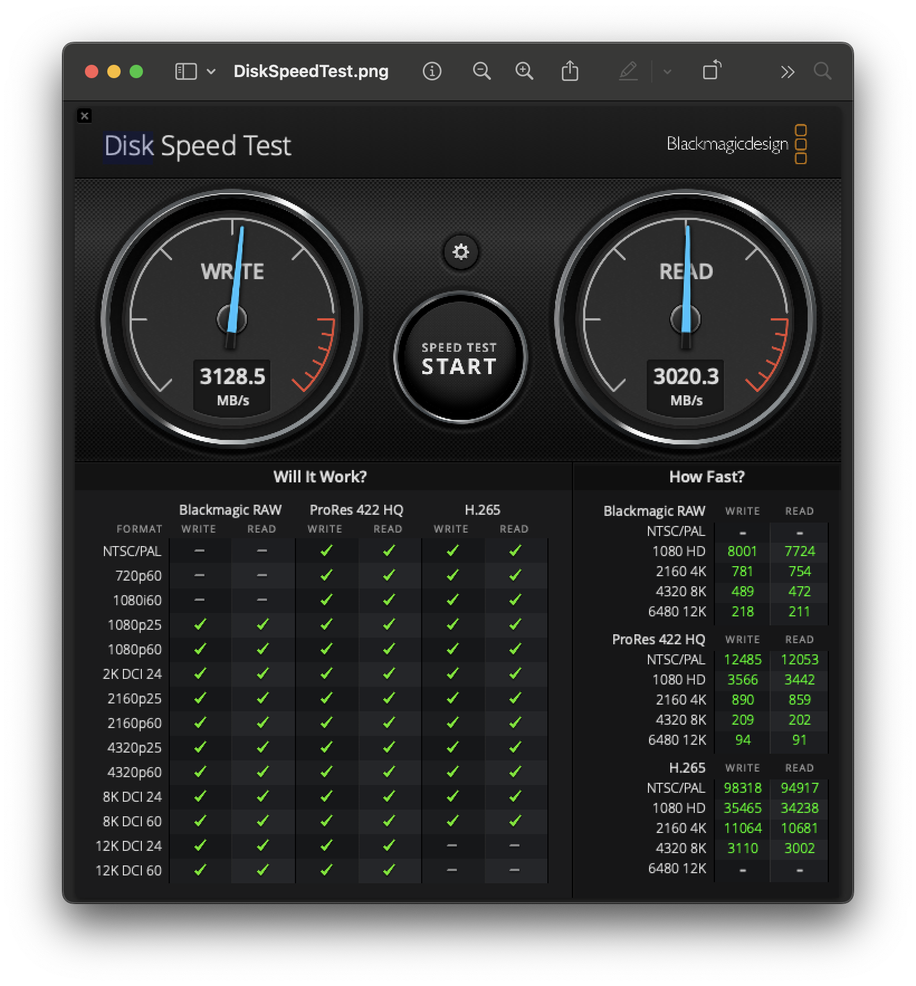The width and height of the screenshot is (916, 986).
Task: Click the 8K DCI 60 row label
Action: click(132, 821)
